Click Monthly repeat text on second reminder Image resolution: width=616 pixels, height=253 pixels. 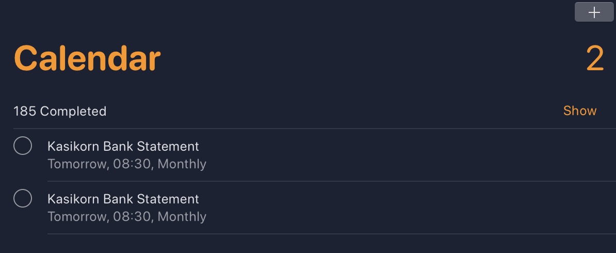point(182,217)
